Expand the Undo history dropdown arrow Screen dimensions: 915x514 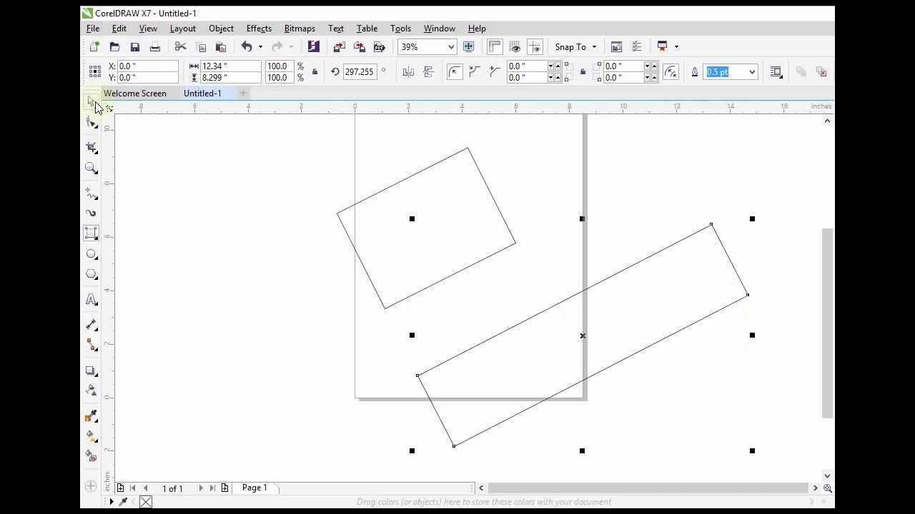click(x=260, y=47)
